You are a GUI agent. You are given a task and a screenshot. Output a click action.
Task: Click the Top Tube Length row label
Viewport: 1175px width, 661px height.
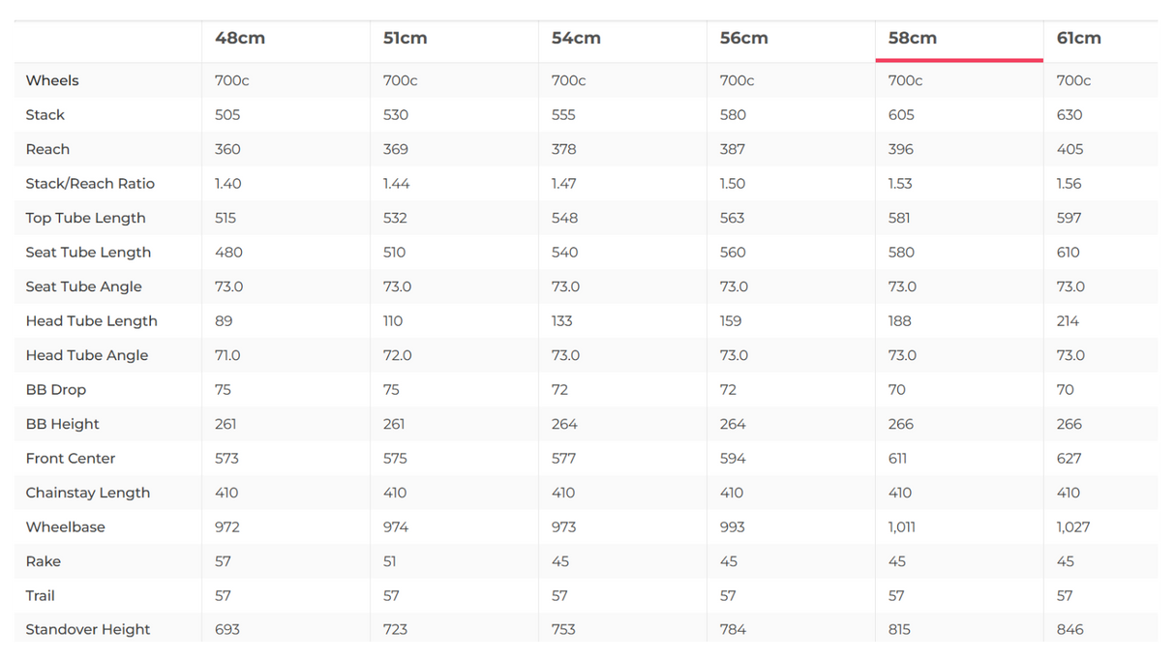(85, 218)
